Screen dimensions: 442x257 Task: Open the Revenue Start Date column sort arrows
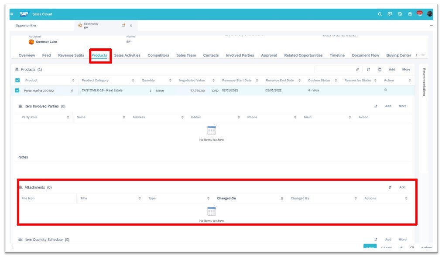click(x=257, y=81)
